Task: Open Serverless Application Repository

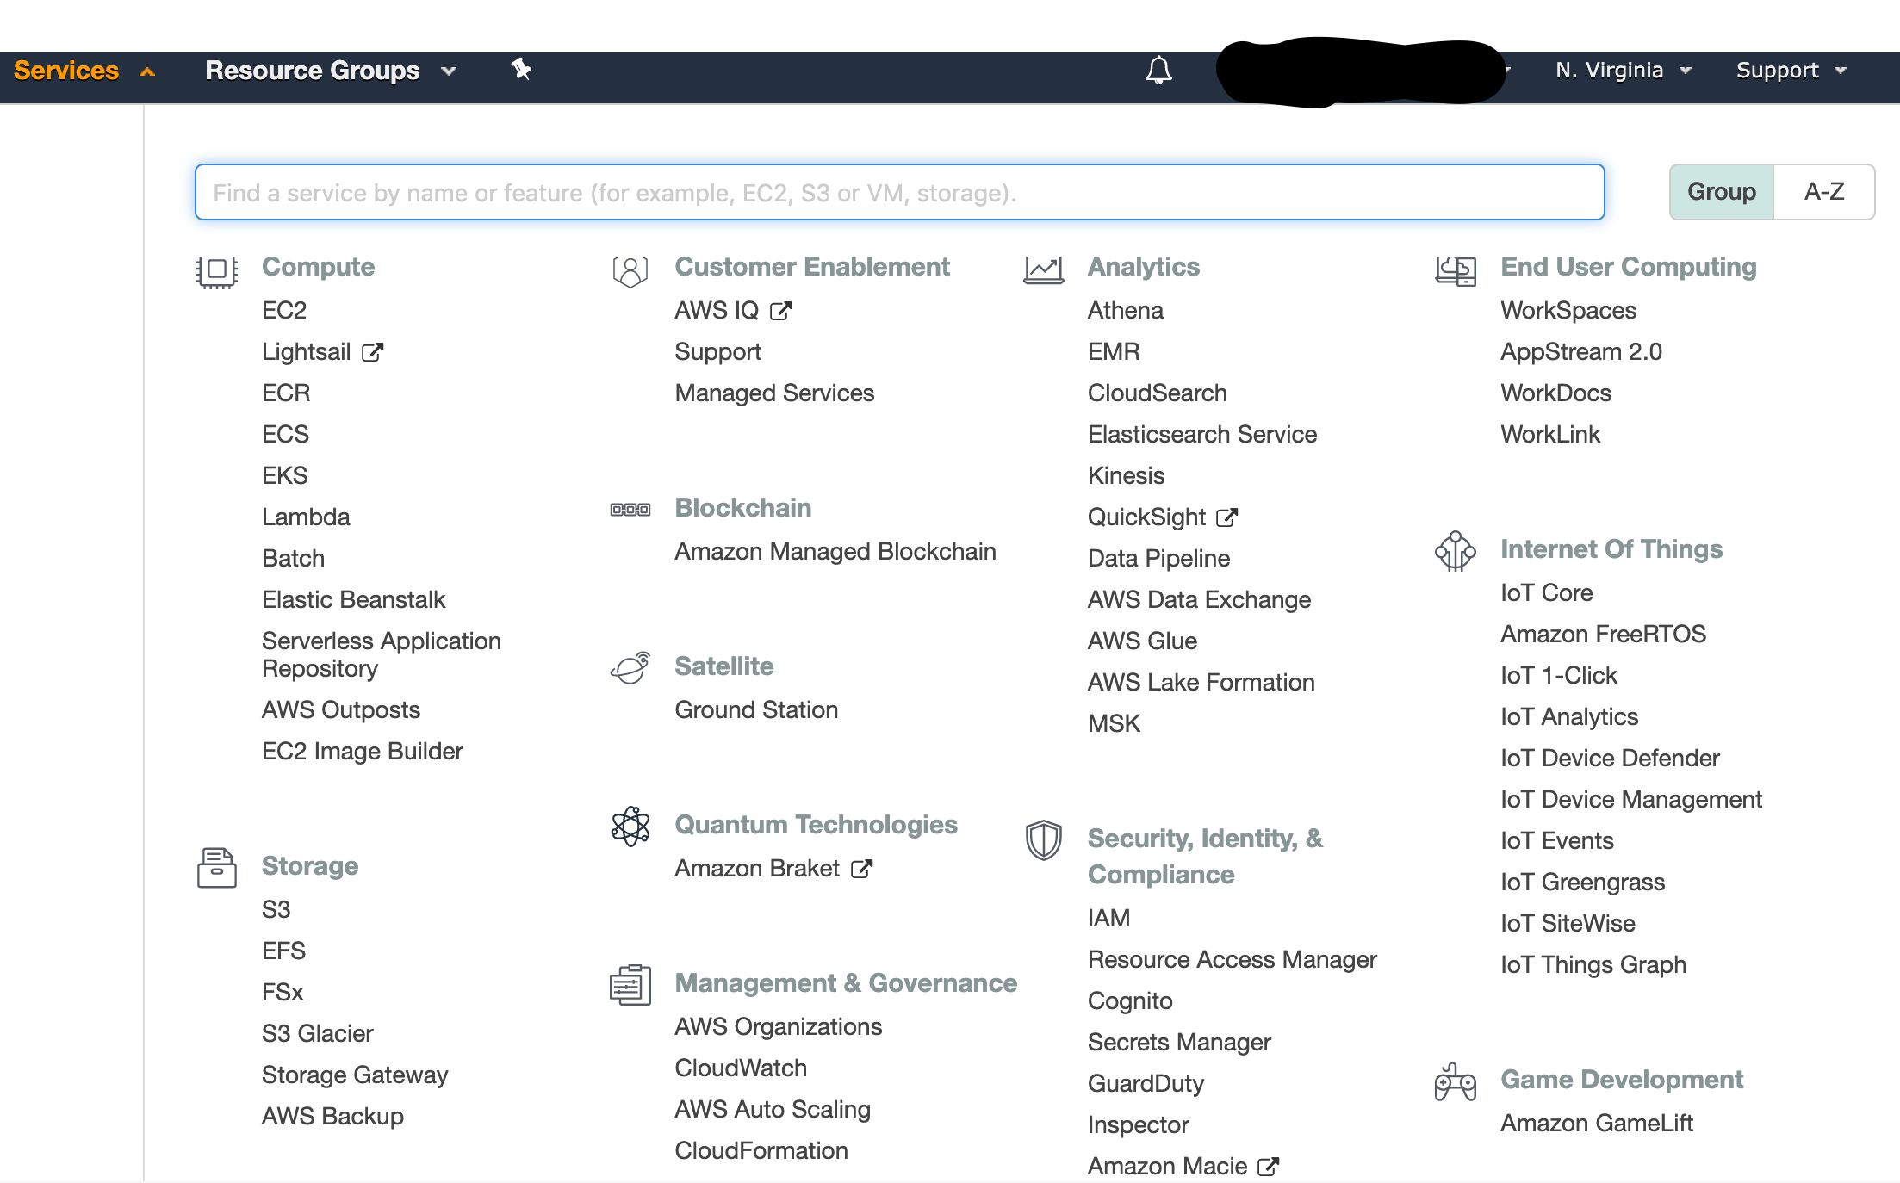Action: [x=381, y=654]
